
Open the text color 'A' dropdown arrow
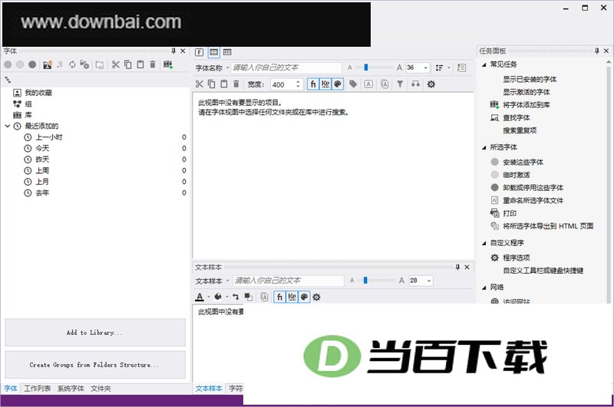pos(208,297)
